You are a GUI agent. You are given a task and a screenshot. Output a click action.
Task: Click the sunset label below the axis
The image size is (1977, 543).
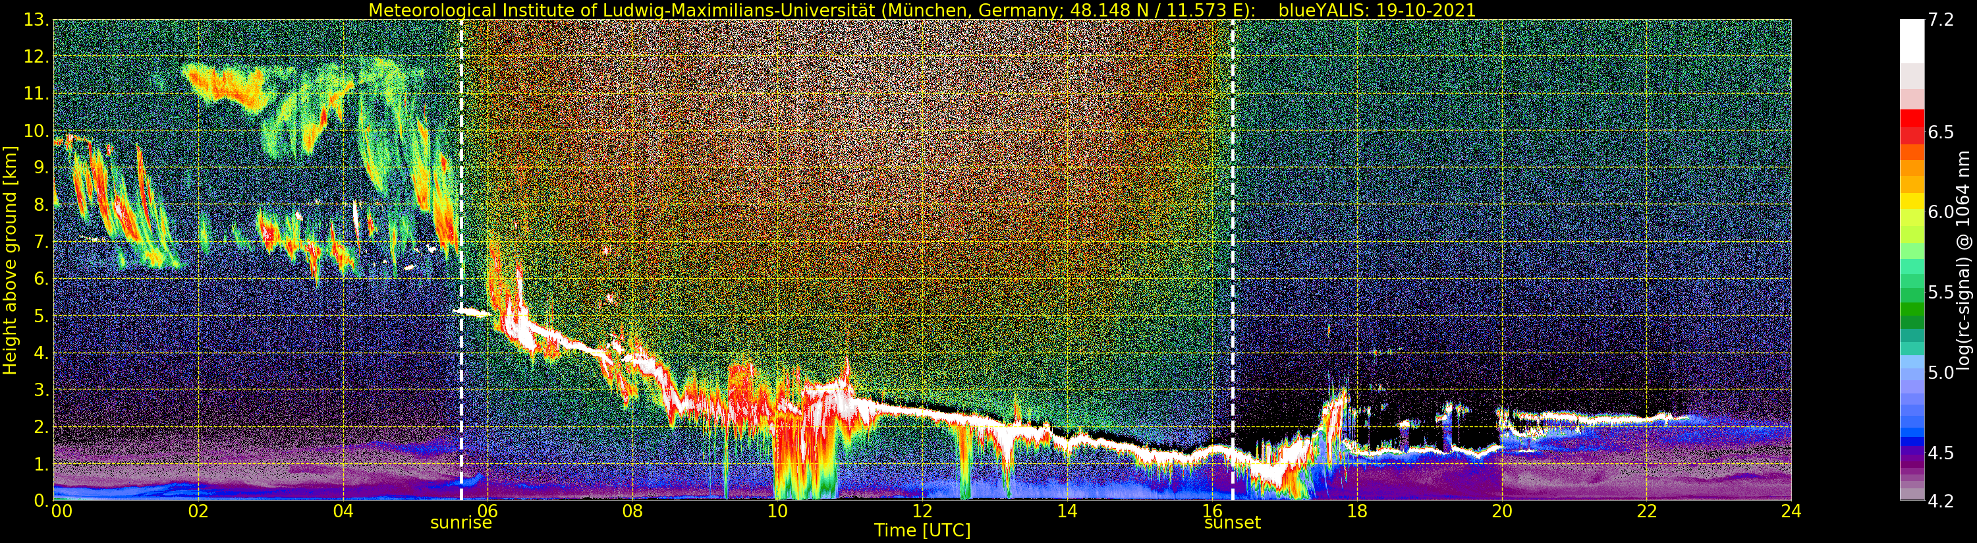pos(1233,523)
